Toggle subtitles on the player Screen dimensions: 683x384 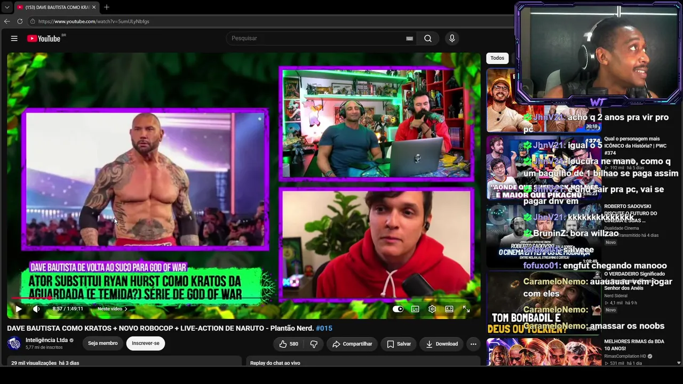point(415,309)
